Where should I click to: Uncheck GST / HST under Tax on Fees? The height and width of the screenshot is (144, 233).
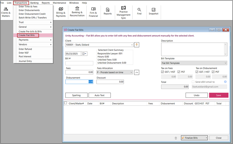point(163,72)
